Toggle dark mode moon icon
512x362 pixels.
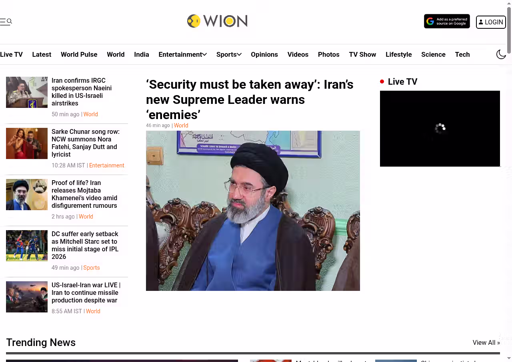click(501, 54)
